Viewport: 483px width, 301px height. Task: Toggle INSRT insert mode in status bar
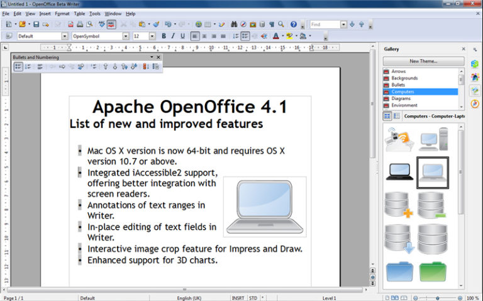click(238, 298)
